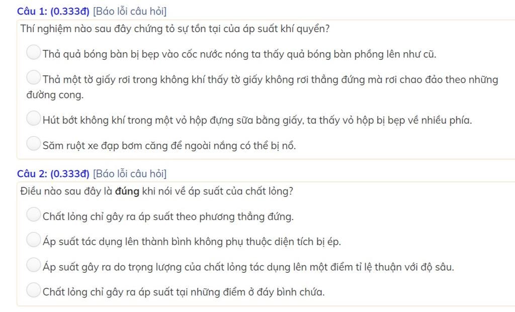Click the wrapped text line 'đường cong.'
The height and width of the screenshot is (312, 515).
coord(55,94)
